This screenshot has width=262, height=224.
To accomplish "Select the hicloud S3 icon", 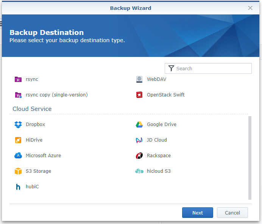I will point(139,171).
